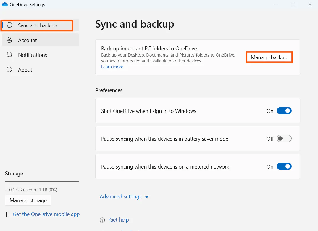Click the Get help option
The height and width of the screenshot is (231, 318).
(119, 220)
